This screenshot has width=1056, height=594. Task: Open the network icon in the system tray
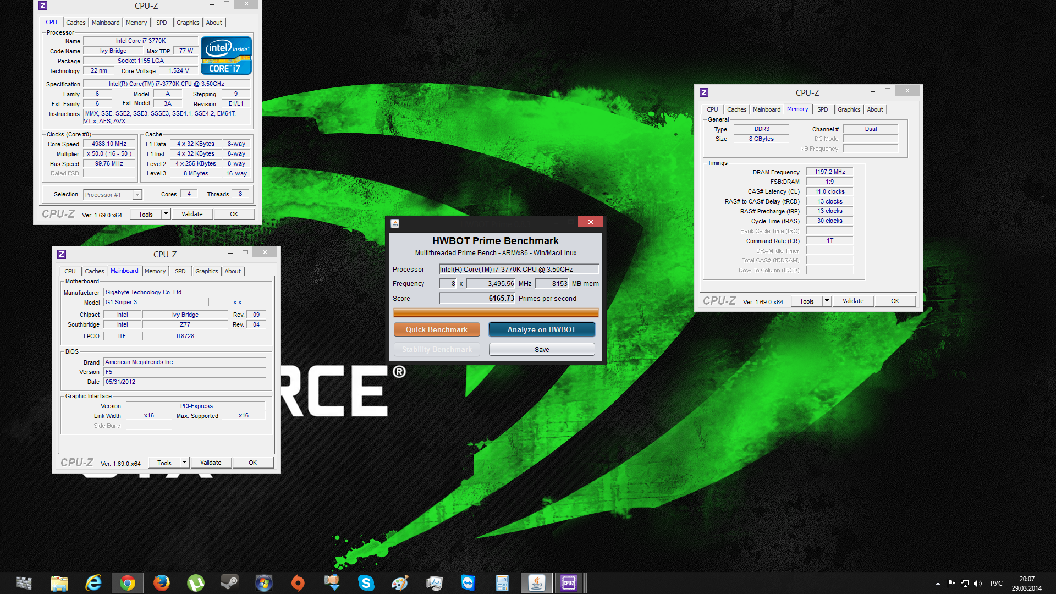pos(965,584)
